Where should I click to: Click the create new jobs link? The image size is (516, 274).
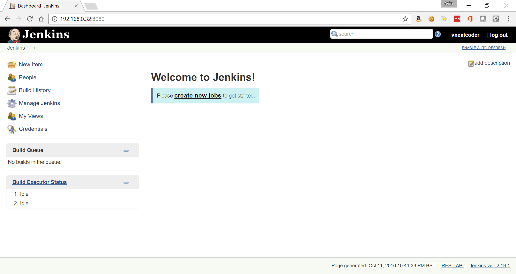pyautogui.click(x=198, y=96)
